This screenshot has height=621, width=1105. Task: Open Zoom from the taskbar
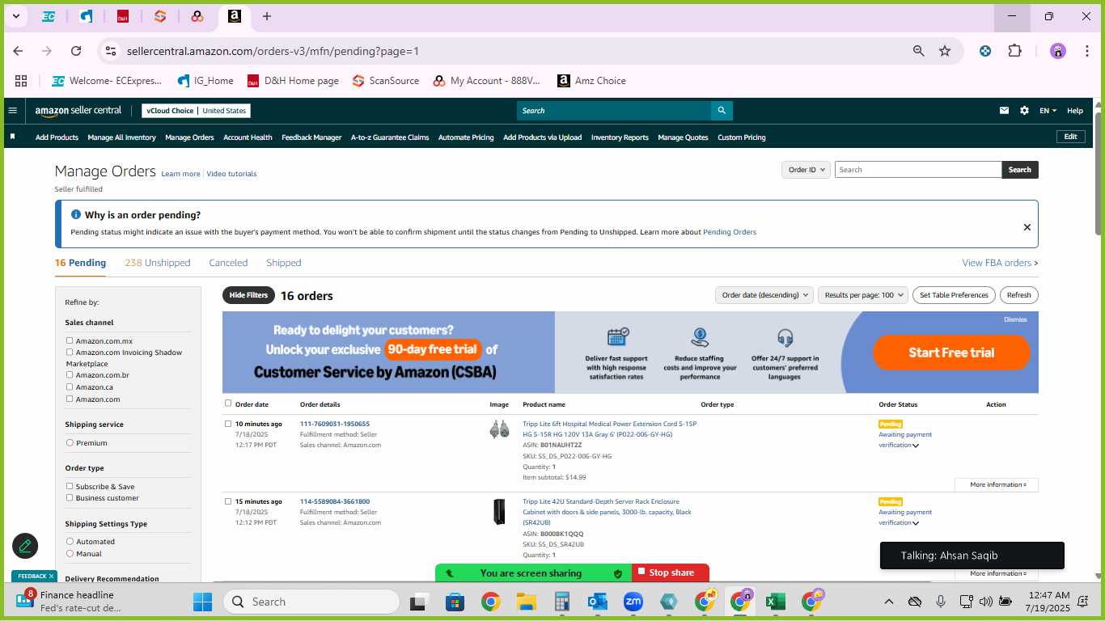click(633, 602)
